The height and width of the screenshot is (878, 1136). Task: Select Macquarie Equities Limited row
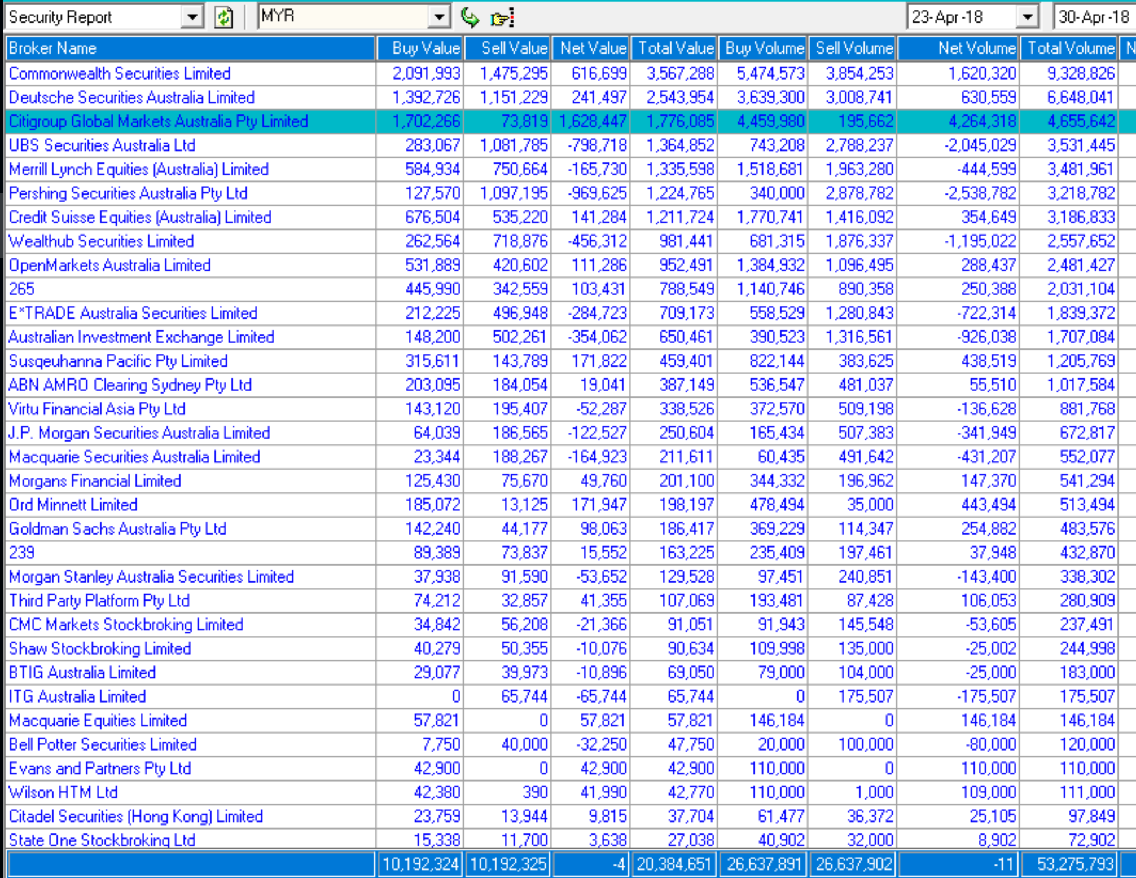click(571, 721)
